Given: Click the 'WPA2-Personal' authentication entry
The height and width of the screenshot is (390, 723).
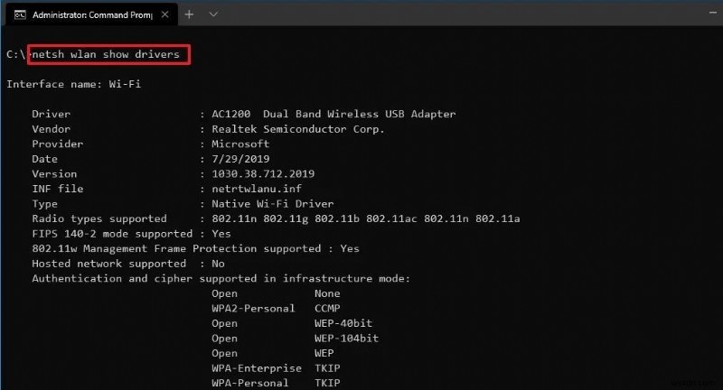Looking at the screenshot, I should 253,309.
